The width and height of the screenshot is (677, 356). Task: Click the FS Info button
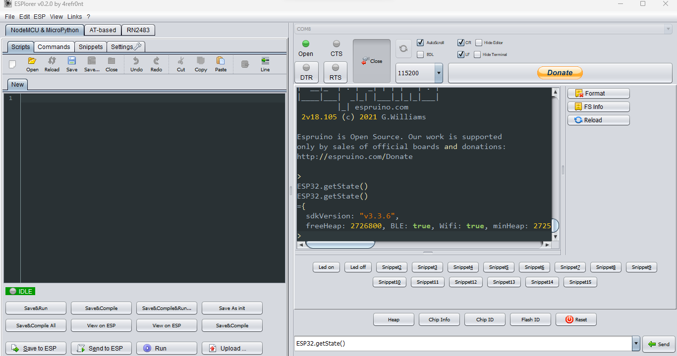(x=598, y=106)
